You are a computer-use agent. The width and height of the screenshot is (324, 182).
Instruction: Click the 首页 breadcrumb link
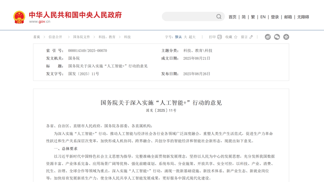coord(37,37)
